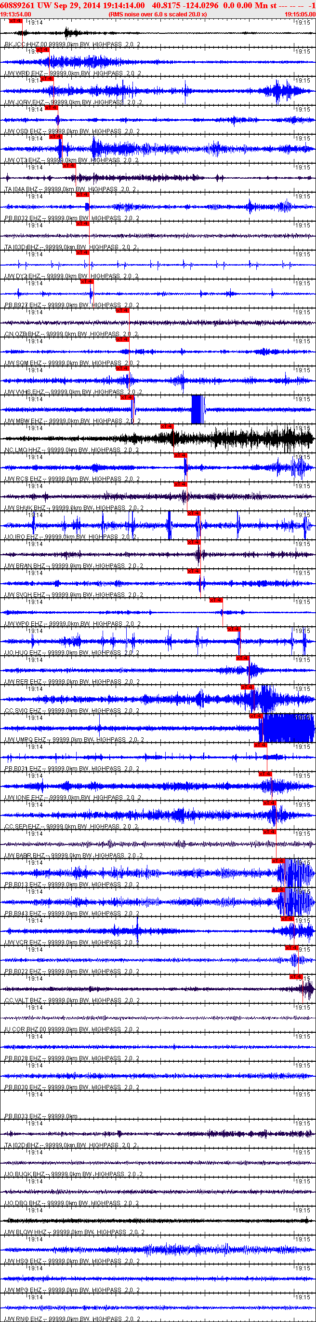The image size is (316, 1322).
Task: Select the PB.B033 EHZ empty trace label
Action: pos(24,1116)
